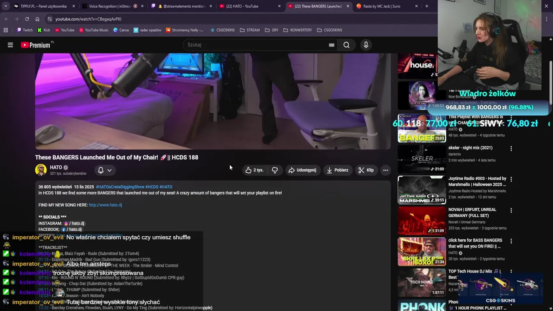Open Strumieniuj Nelly bookmark
Image resolution: width=553 pixels, height=311 pixels.
[x=184, y=30]
